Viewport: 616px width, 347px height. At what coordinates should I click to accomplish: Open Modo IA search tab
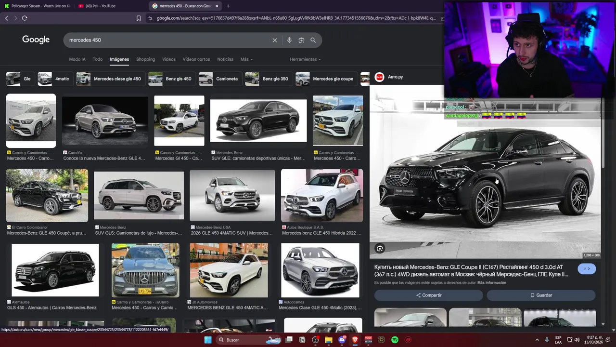point(77,59)
